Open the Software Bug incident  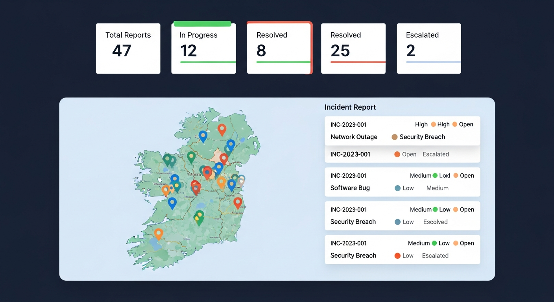402,182
